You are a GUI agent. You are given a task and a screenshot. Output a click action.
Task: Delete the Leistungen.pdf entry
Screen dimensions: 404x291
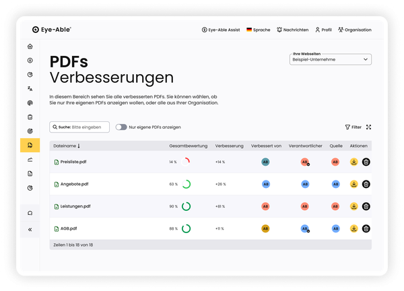click(366, 206)
